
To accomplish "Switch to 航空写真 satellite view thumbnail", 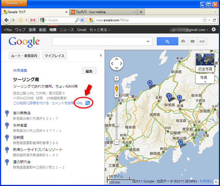I will pos(205,63).
